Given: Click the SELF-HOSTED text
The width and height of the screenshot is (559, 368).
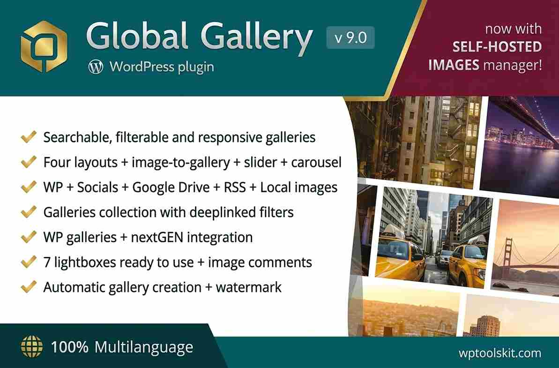Looking at the screenshot, I should pos(497,47).
